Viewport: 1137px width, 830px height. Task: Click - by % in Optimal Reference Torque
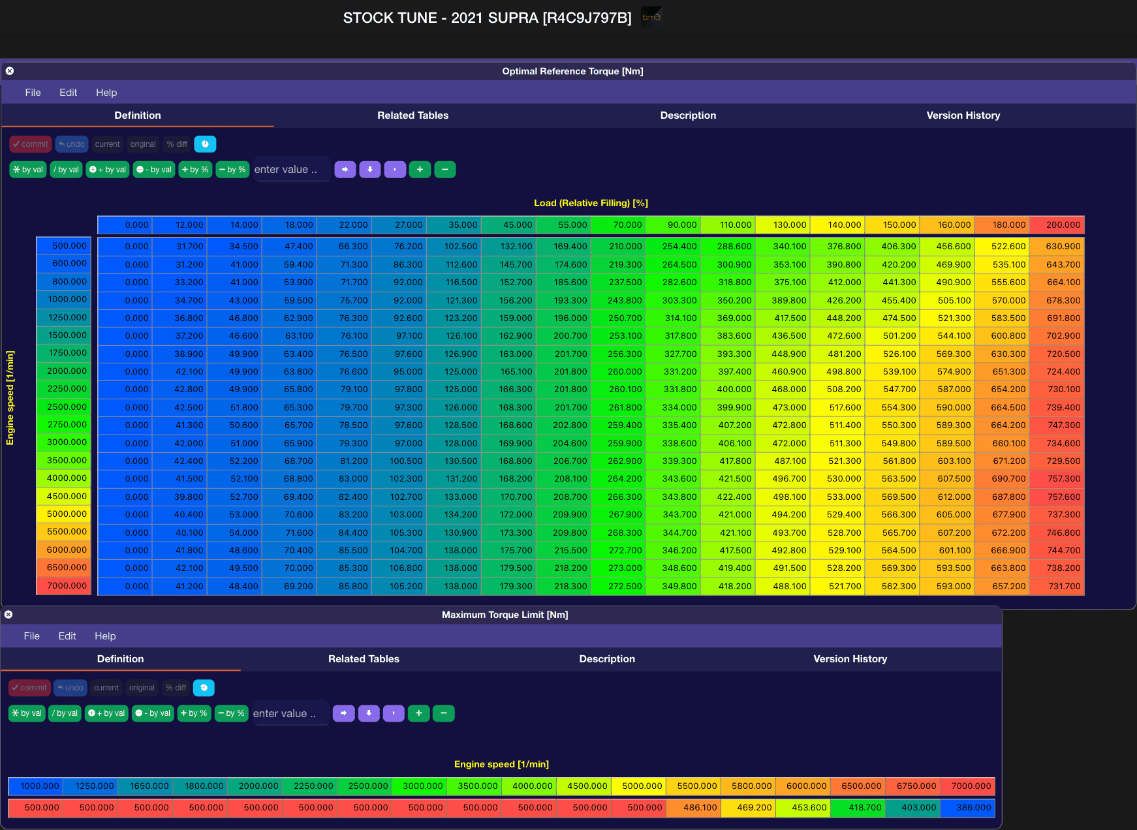(232, 170)
